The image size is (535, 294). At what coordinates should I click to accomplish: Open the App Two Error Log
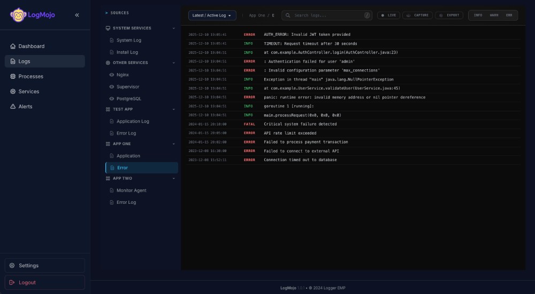[x=142, y=202]
